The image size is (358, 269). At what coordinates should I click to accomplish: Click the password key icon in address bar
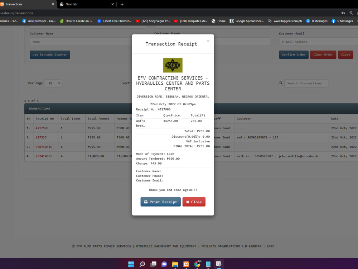tap(343, 13)
